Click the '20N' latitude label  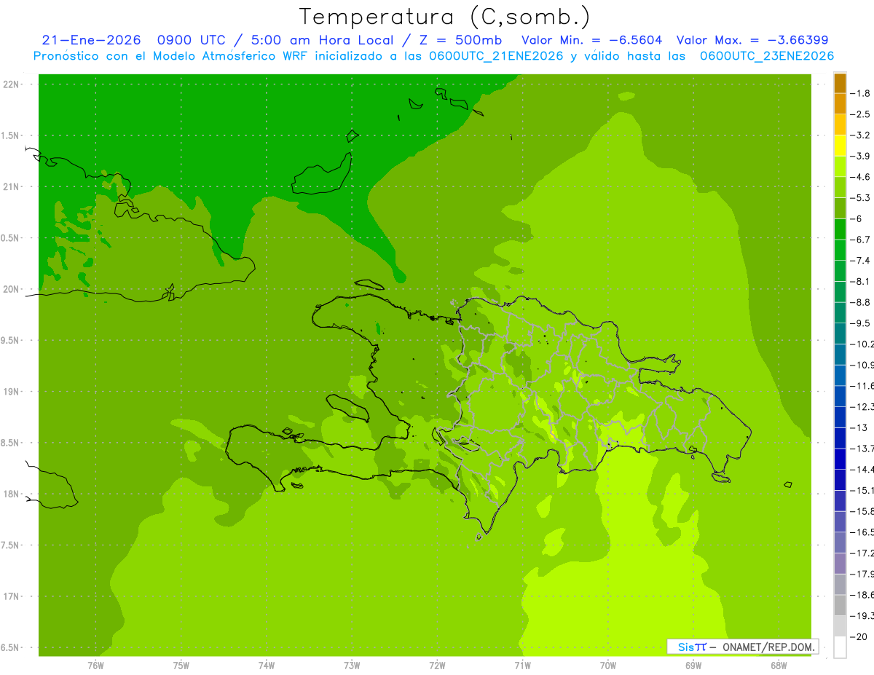pos(10,289)
